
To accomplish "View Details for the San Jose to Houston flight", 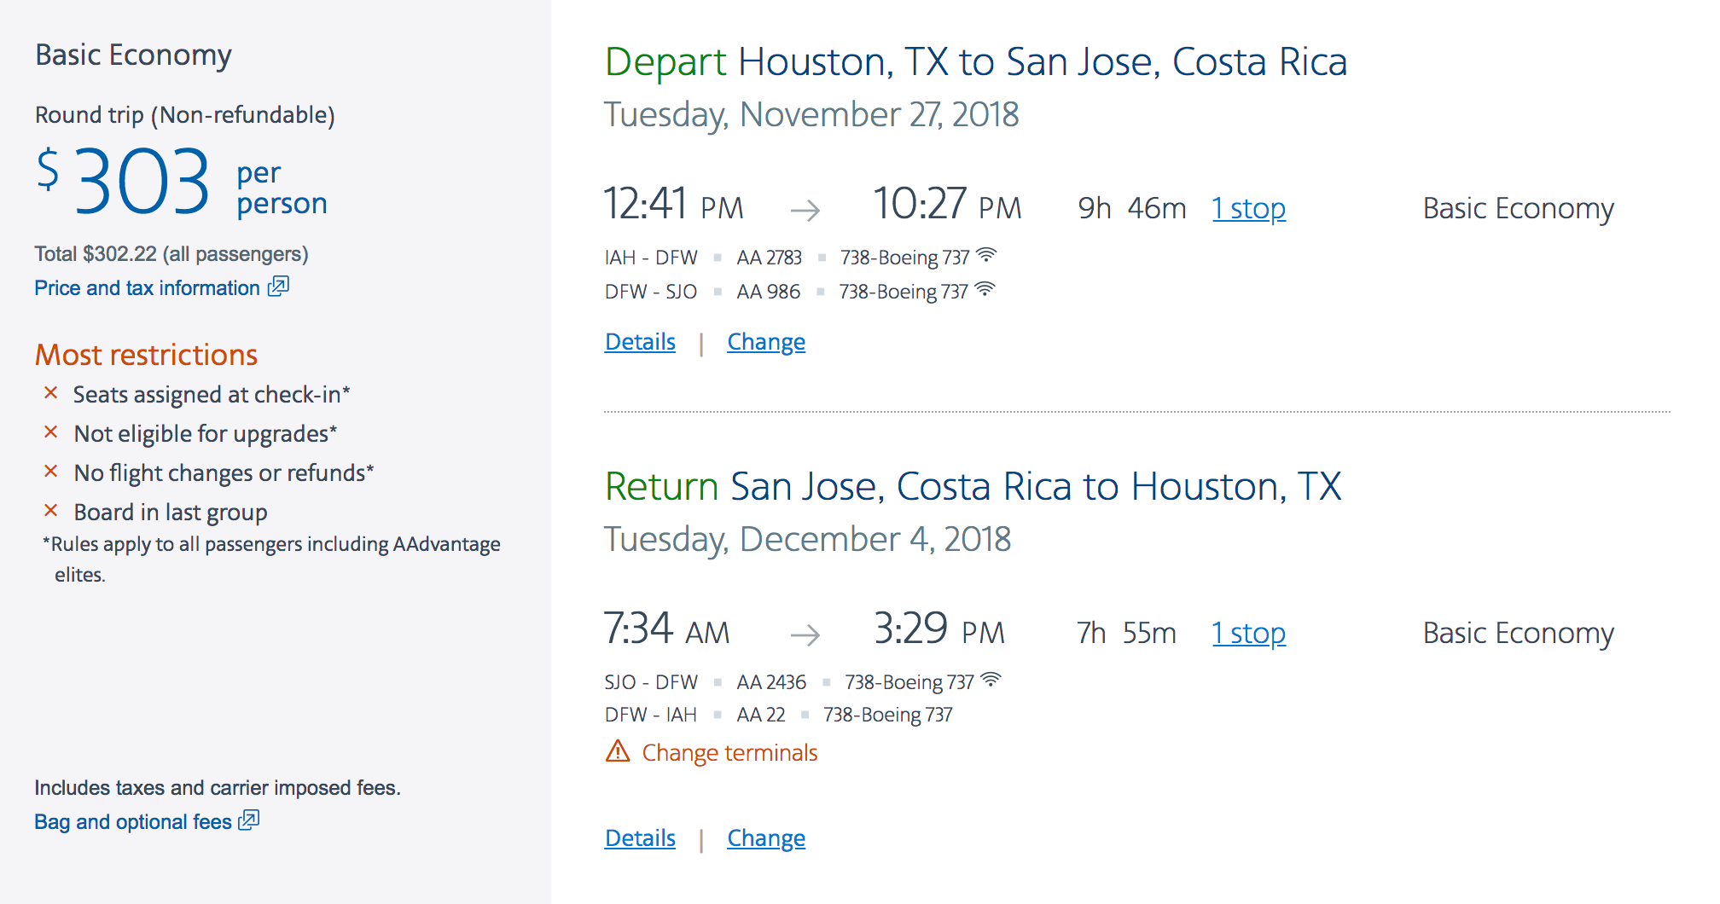I will [640, 838].
